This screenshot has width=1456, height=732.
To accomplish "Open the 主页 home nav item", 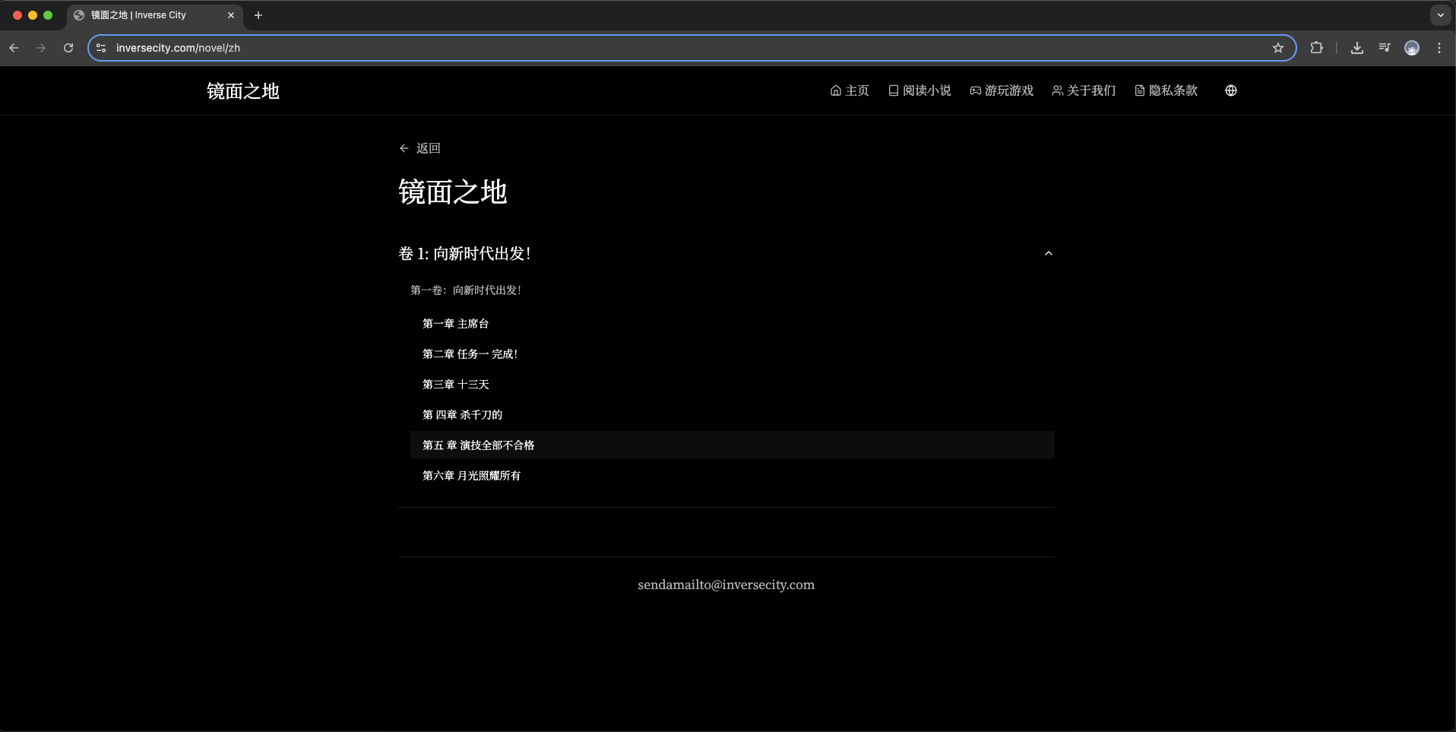I will [849, 90].
